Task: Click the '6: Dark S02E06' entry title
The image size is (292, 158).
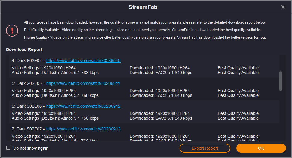Action: click(x=27, y=106)
